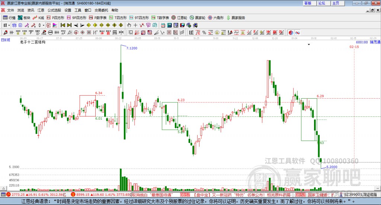Click the 8599.15 index status entry
Screen dimensions: 381x205
point(101,195)
